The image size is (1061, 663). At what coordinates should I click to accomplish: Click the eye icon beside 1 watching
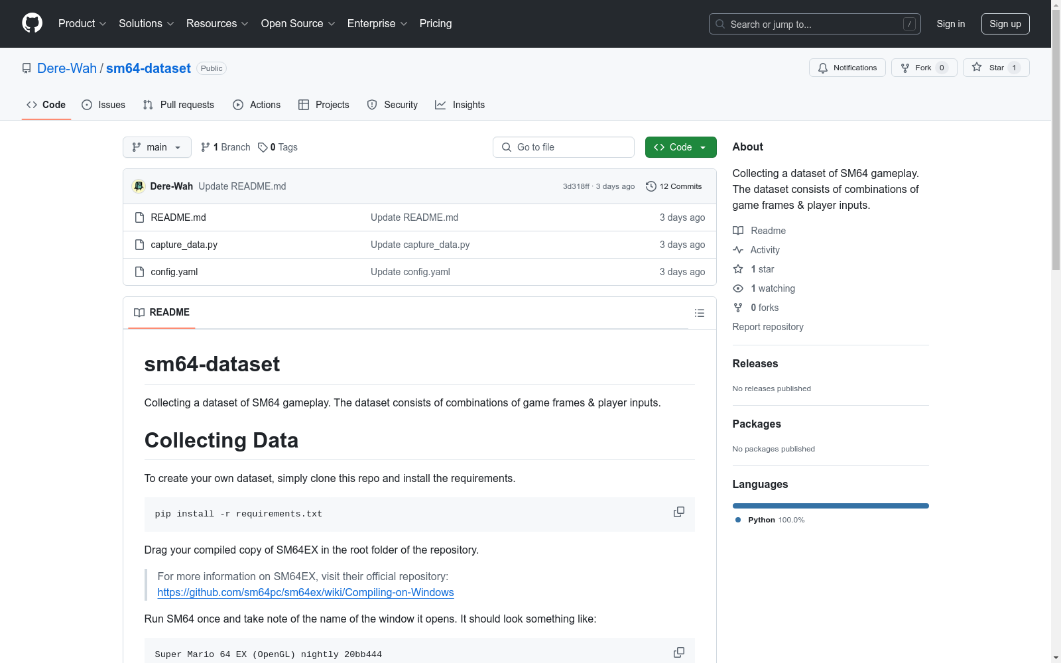[738, 288]
